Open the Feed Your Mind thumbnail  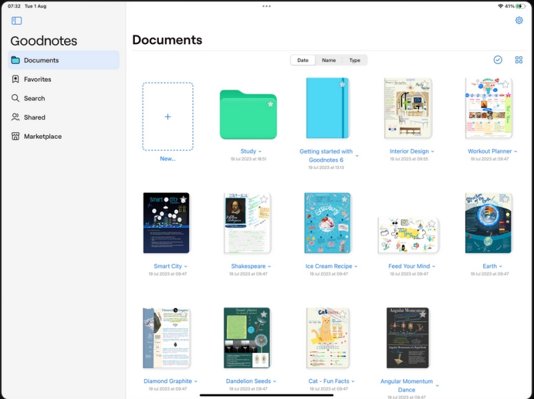409,236
